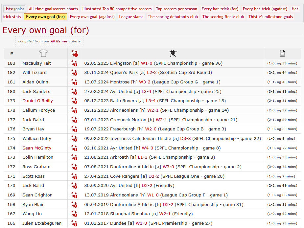This screenshot has width=304, height=228.
Task: Open Illustrated Top 50 competitive scorers
Action: (117, 9)
